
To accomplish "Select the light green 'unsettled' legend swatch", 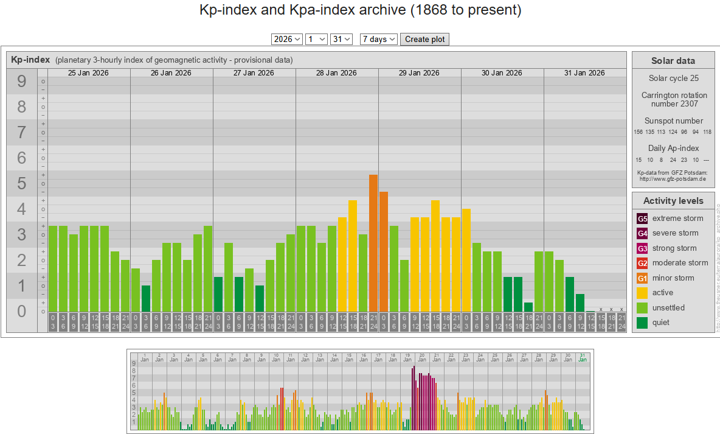I will 642,308.
